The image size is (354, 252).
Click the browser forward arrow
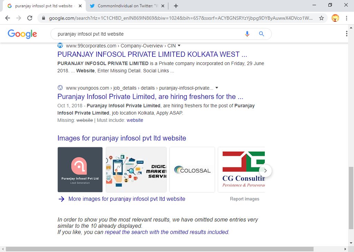[x=19, y=18]
